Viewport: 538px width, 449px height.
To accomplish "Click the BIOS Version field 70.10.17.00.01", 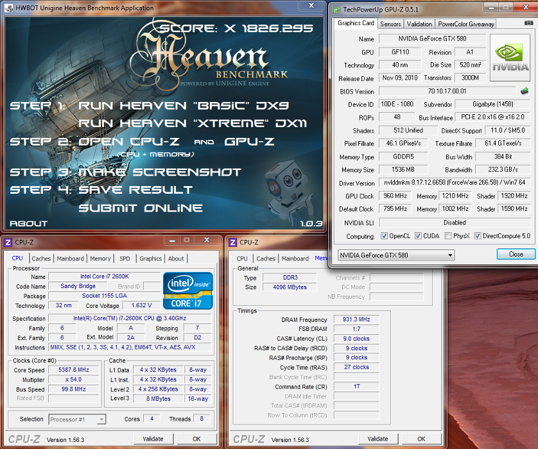I will click(x=447, y=91).
